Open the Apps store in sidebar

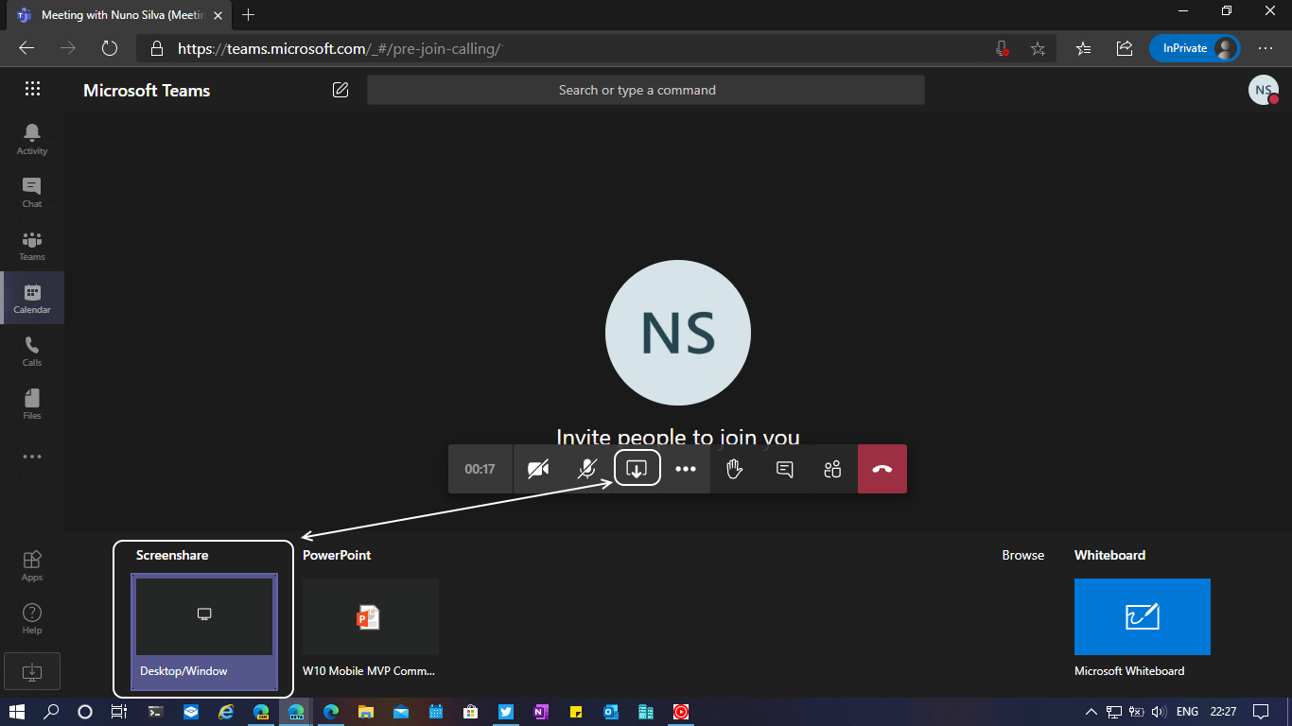pos(32,565)
